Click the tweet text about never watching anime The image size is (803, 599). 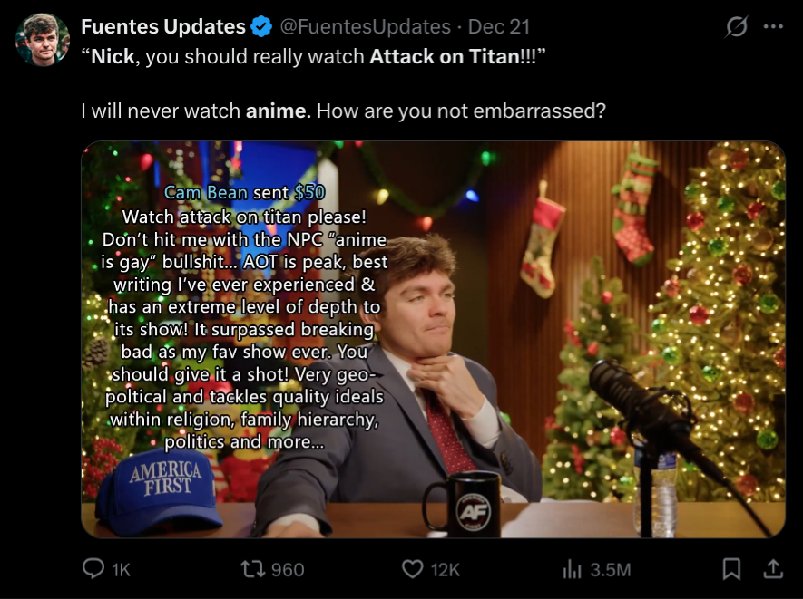pos(343,111)
